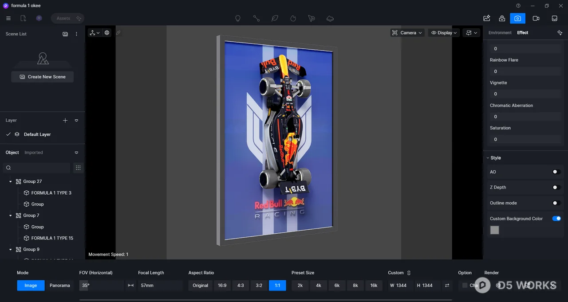Viewport: 568px width, 302px height.
Task: Open the render queue tray icon
Action: 555,18
